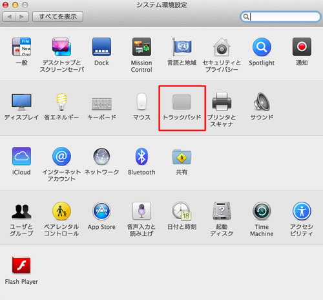This screenshot has height=300, width=323.
Task: Open 音声入力と読み上げ microphone icon
Action: pyautogui.click(x=141, y=211)
